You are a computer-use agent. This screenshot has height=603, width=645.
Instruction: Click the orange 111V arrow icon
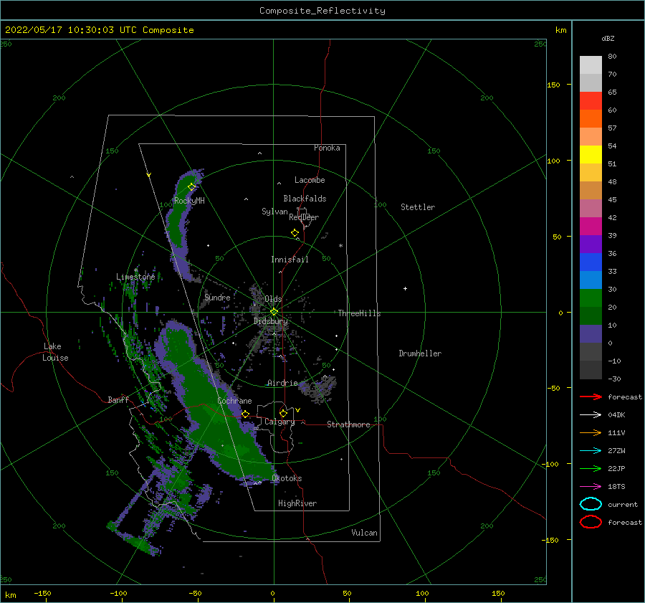(x=591, y=432)
